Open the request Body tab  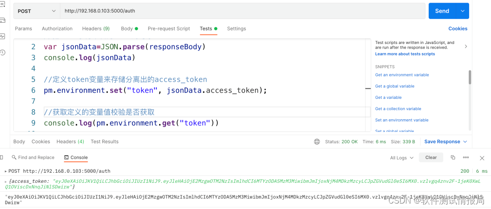(x=129, y=29)
